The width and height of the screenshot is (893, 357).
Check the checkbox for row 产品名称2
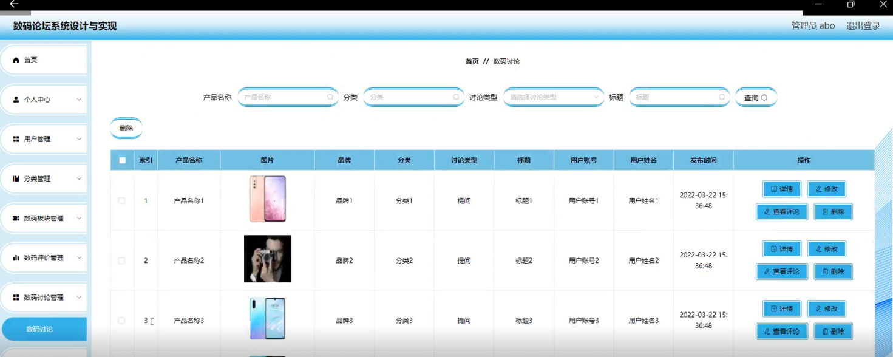tap(121, 260)
